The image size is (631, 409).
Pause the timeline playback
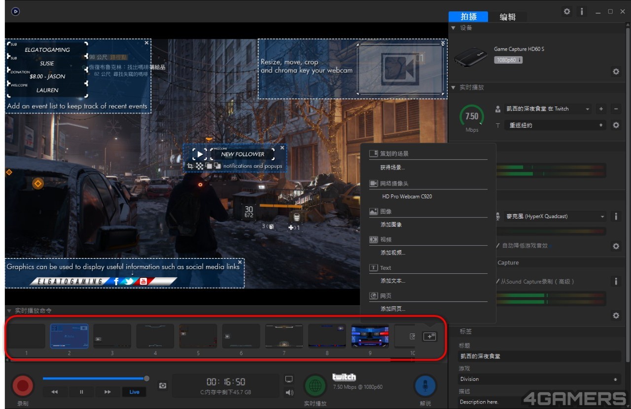coord(81,392)
